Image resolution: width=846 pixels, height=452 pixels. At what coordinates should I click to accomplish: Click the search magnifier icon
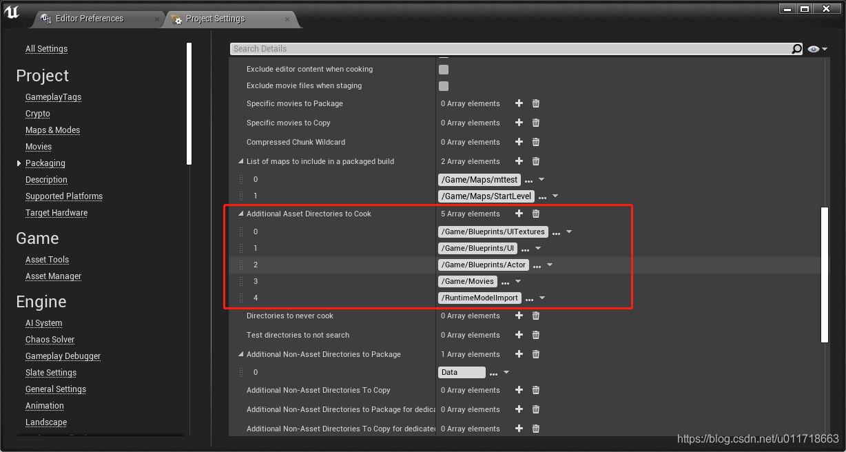click(x=797, y=49)
